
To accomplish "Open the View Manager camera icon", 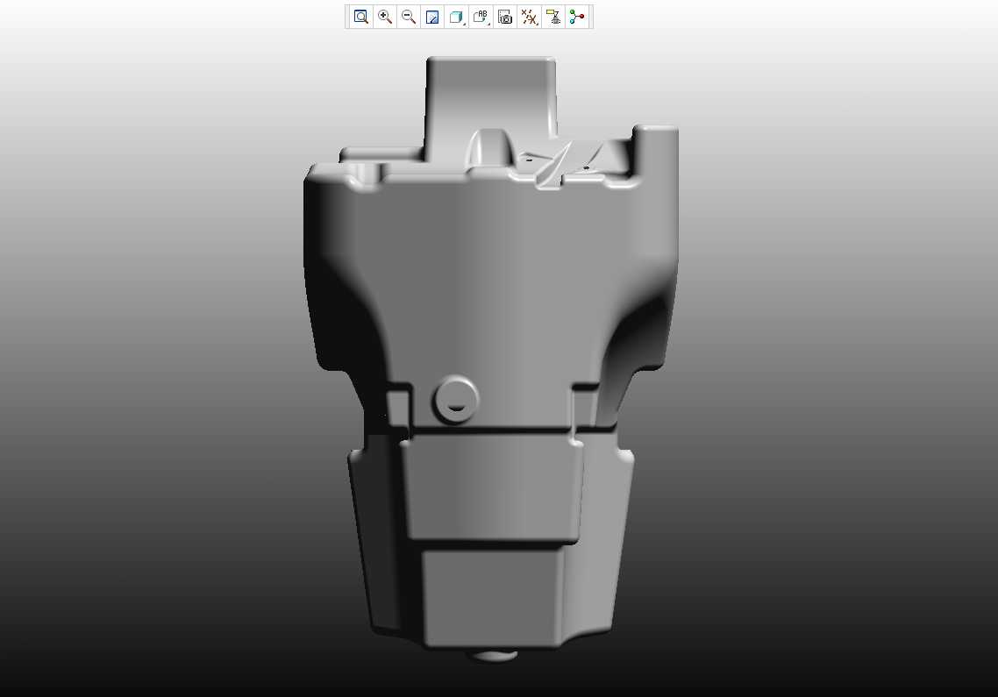I will [505, 18].
